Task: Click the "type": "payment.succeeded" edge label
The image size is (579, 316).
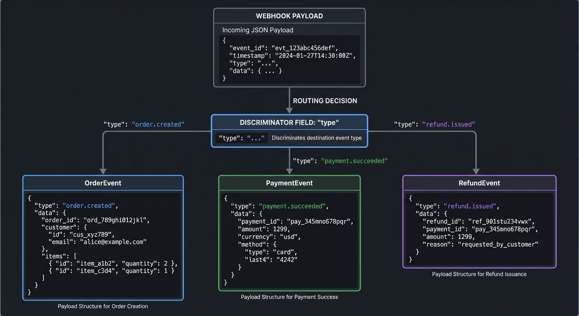Action: pos(340,161)
